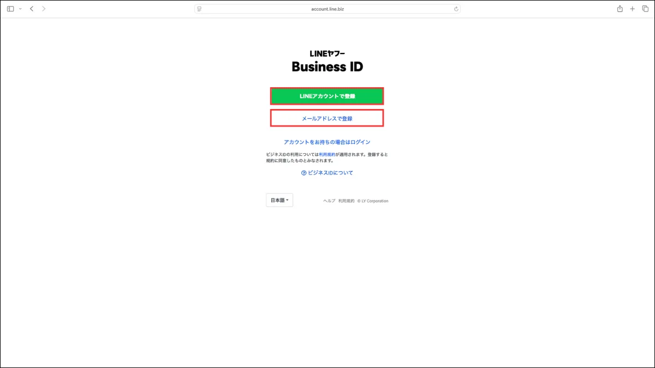Toggle the Safari sidebar icon
Viewport: 655px width, 368px height.
pyautogui.click(x=10, y=9)
